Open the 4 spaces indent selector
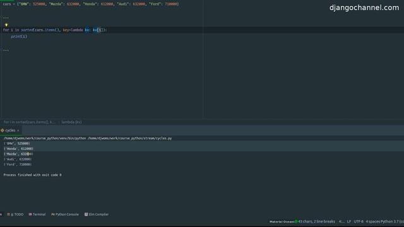The height and width of the screenshot is (227, 404). tap(372, 221)
